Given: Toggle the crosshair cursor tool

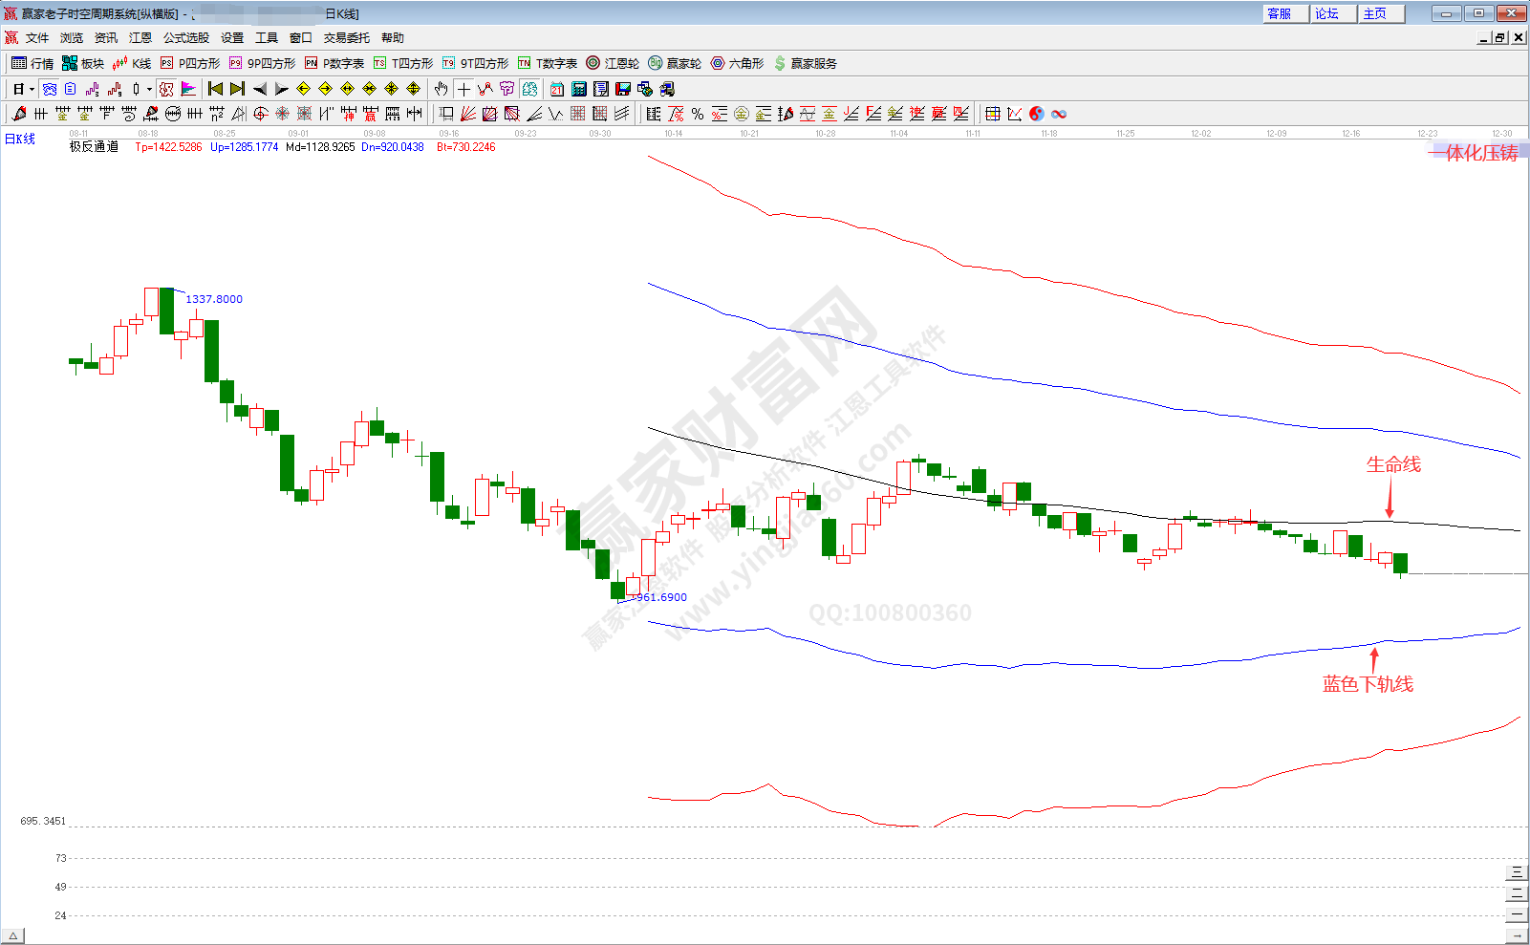Looking at the screenshot, I should [x=463, y=89].
